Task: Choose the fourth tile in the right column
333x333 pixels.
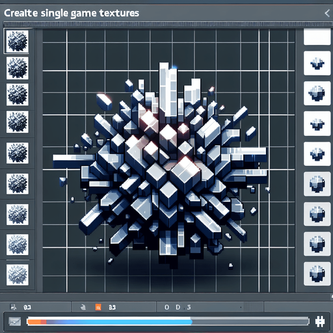Action: [x=317, y=124]
